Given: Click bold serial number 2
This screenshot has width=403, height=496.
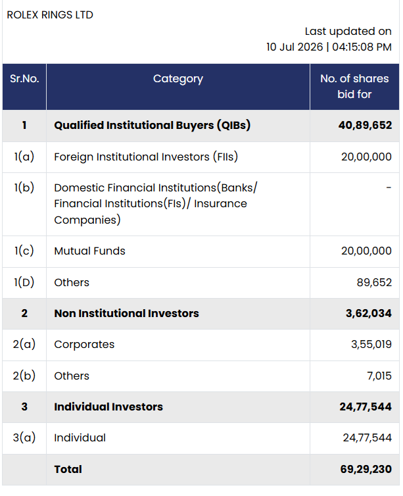Looking at the screenshot, I should pyautogui.click(x=24, y=313).
